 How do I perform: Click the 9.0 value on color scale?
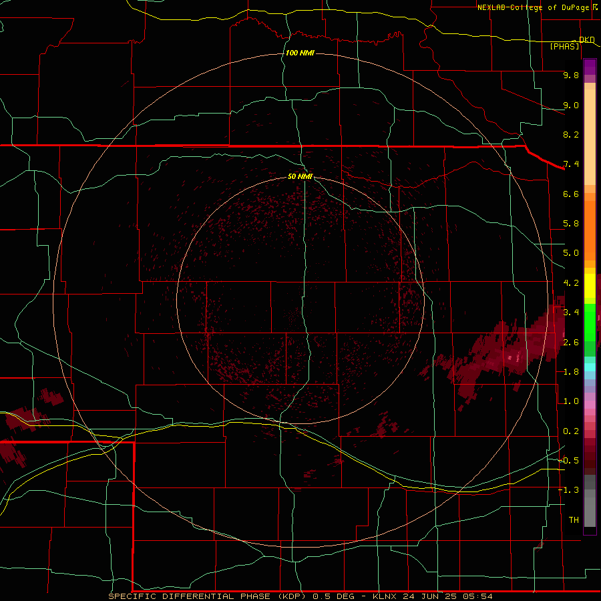(x=571, y=105)
